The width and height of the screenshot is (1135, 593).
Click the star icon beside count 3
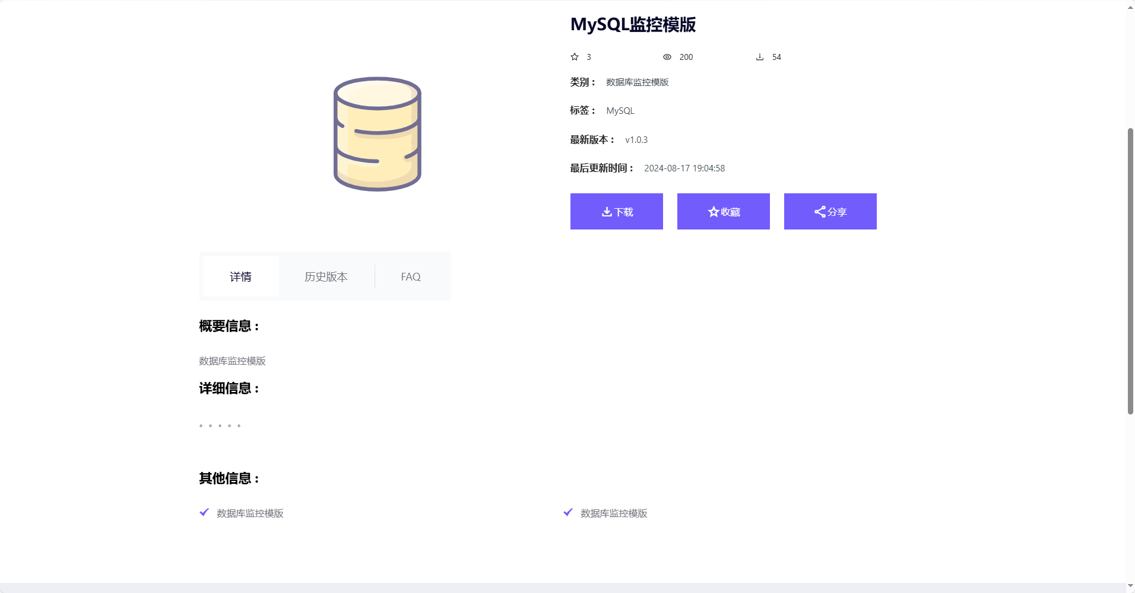[x=575, y=57]
